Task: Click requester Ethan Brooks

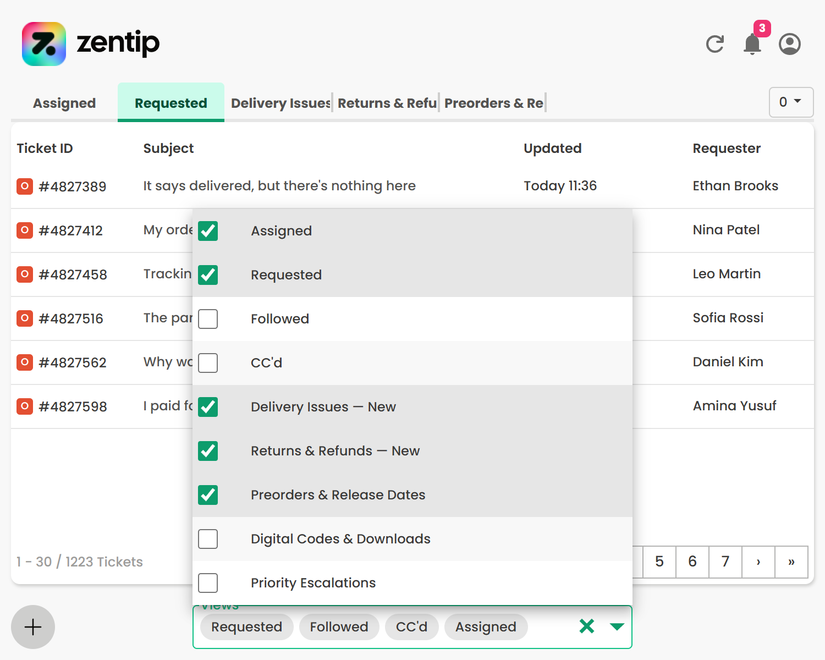Action: 735,186
